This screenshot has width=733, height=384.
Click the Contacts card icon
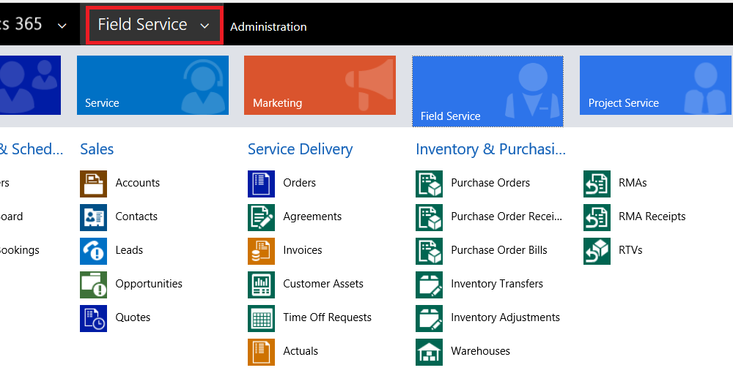(94, 217)
